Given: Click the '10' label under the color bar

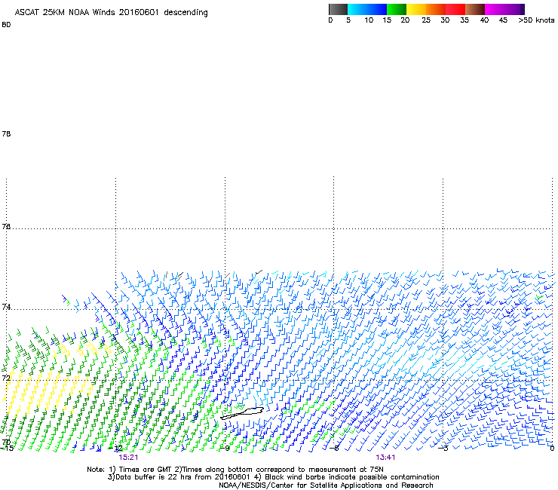Looking at the screenshot, I should pos(369,20).
